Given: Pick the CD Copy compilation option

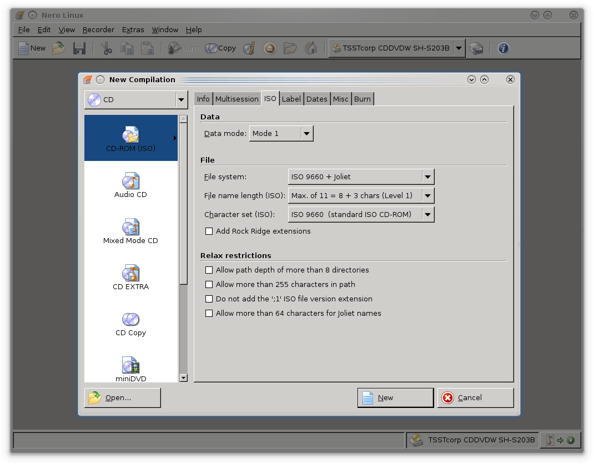Looking at the screenshot, I should click(130, 324).
